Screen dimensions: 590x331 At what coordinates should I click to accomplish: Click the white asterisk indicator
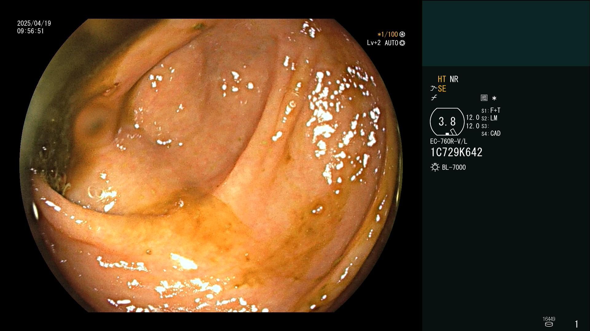tap(494, 98)
